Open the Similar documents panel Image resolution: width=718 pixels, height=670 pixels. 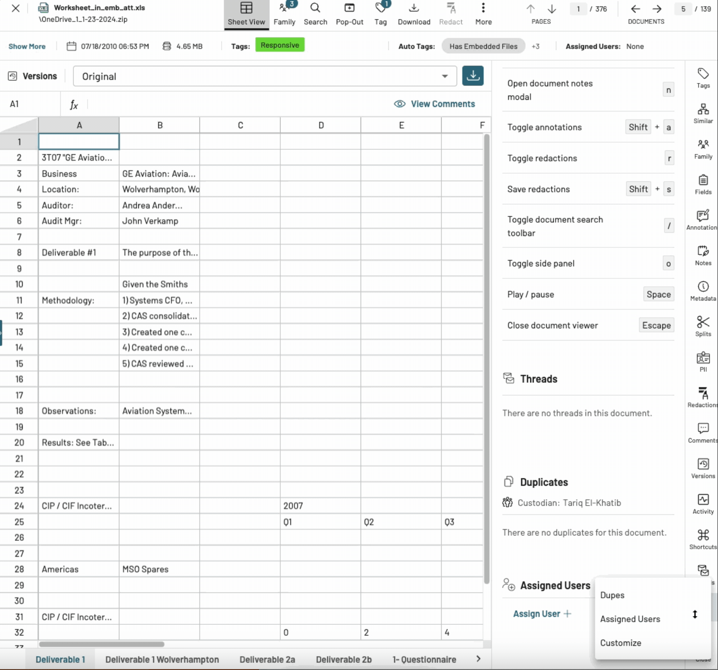[x=703, y=114]
